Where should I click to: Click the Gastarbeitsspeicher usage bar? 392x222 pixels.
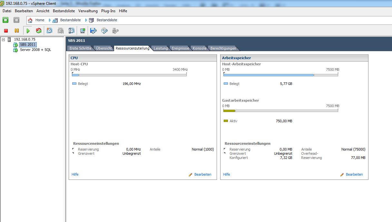(281, 111)
